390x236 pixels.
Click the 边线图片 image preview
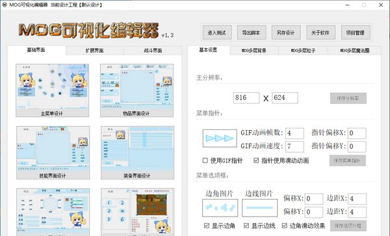259,208
